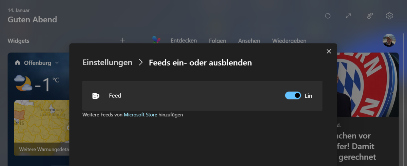Viewport: 407px width, 166px height.
Task: Select the Wiedergeben tab
Action: (x=289, y=41)
